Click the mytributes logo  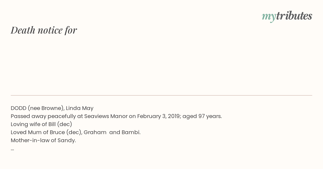287,16
